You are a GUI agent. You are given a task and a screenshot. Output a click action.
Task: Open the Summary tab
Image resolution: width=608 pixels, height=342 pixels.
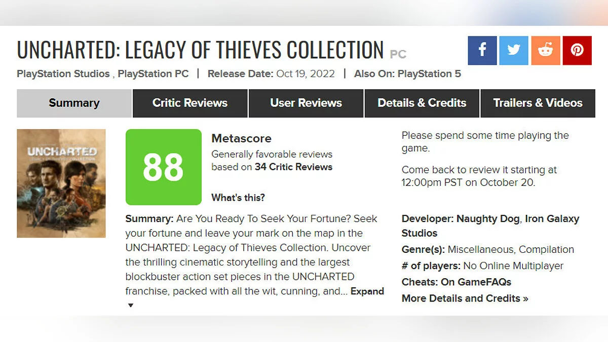[74, 103]
